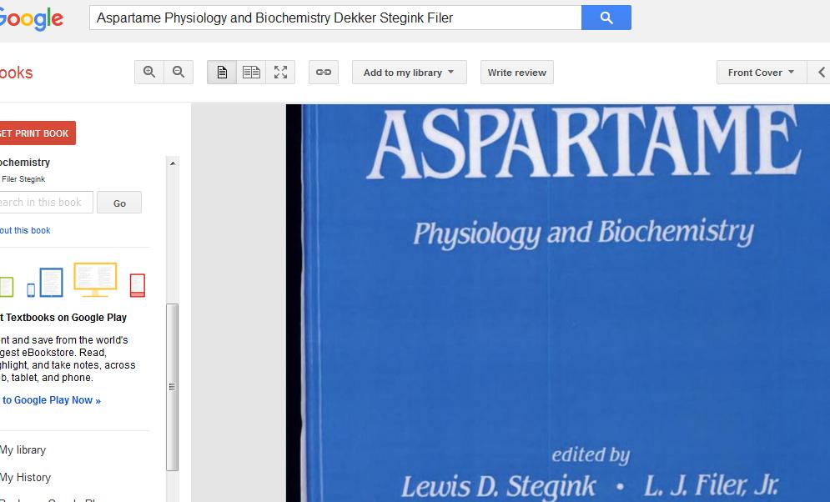Click the Write review button
Image resolution: width=830 pixels, height=502 pixels.
point(516,72)
